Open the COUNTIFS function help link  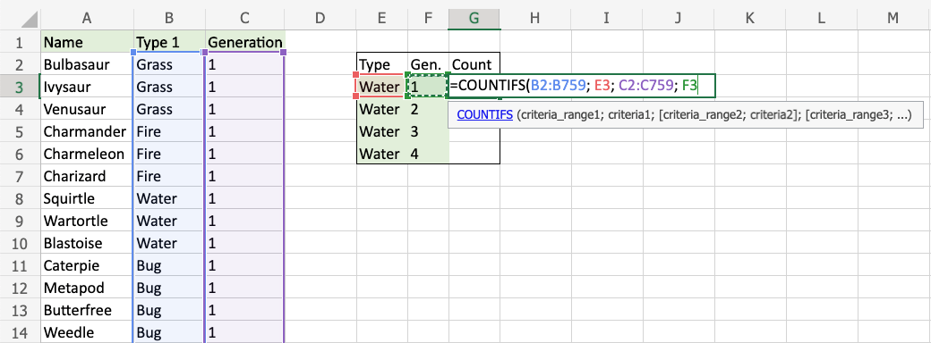(484, 117)
